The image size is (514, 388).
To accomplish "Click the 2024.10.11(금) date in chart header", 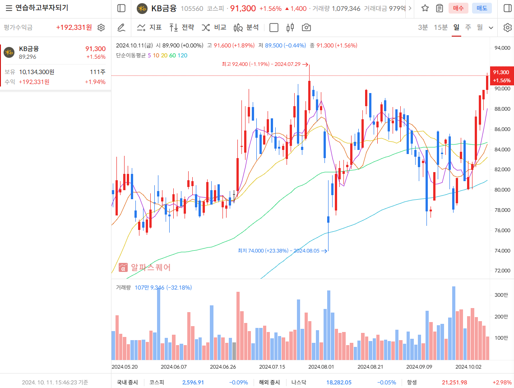I will click(x=134, y=45).
